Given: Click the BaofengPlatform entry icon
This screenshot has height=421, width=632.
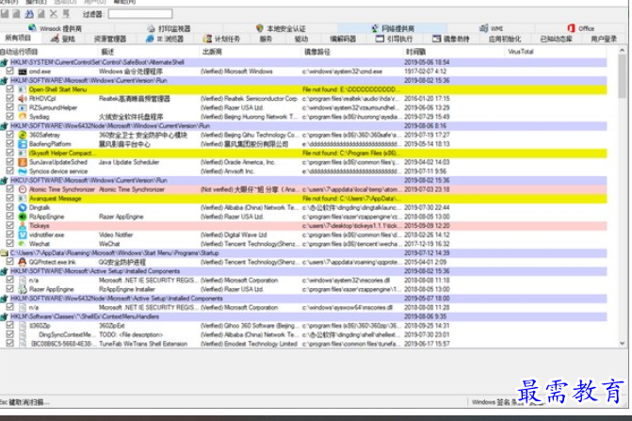Looking at the screenshot, I should tap(23, 144).
